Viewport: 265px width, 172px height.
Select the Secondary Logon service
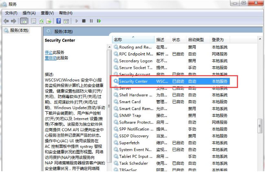tap(171, 61)
